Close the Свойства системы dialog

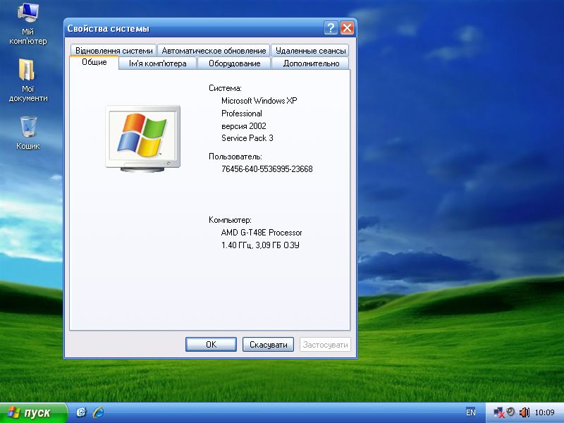click(347, 28)
